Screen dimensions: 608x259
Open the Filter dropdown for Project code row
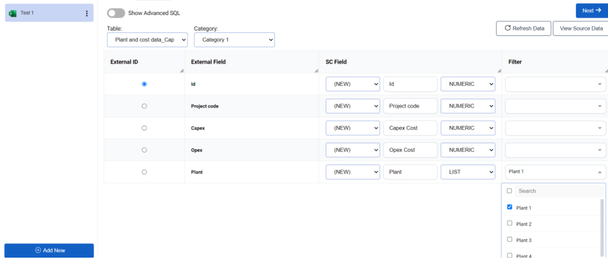(x=555, y=106)
